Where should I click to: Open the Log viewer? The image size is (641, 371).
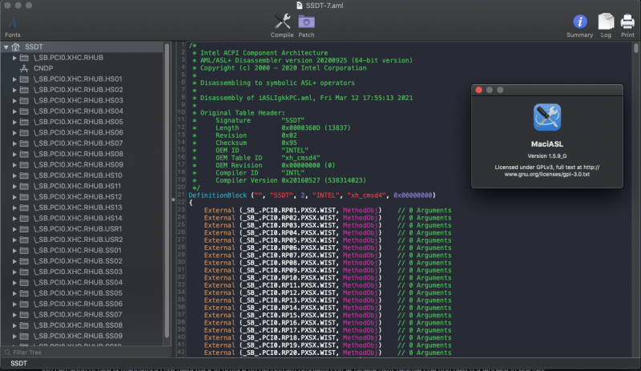tap(607, 22)
